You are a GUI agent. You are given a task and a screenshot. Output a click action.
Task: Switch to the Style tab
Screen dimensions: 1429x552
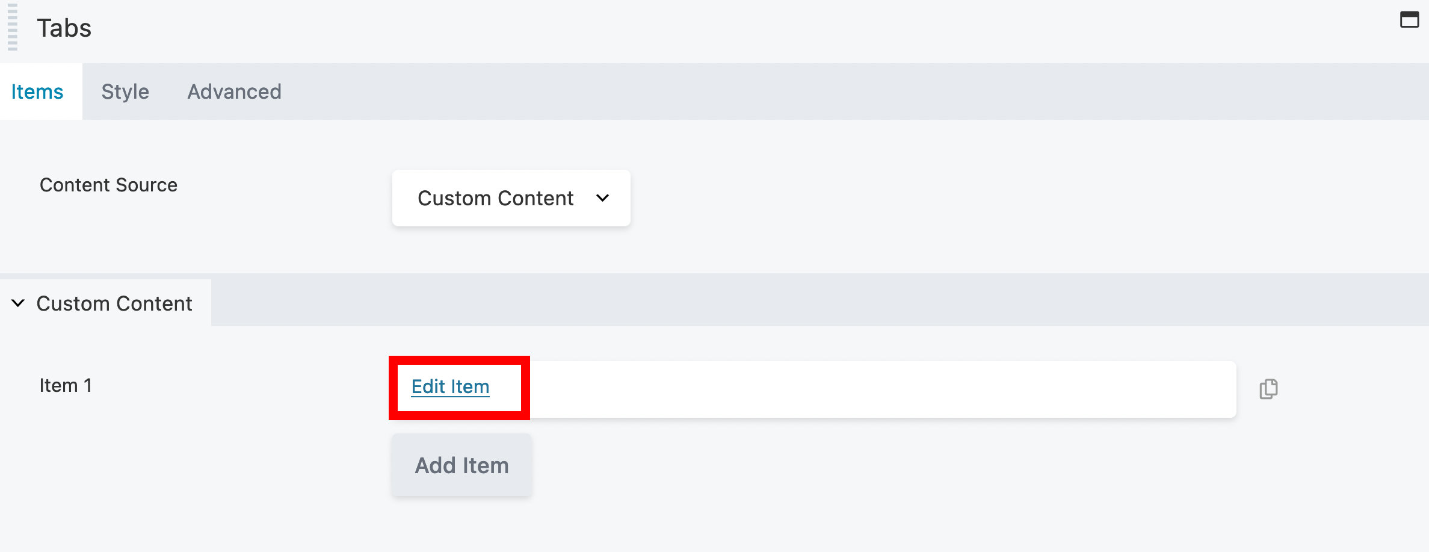pyautogui.click(x=125, y=91)
